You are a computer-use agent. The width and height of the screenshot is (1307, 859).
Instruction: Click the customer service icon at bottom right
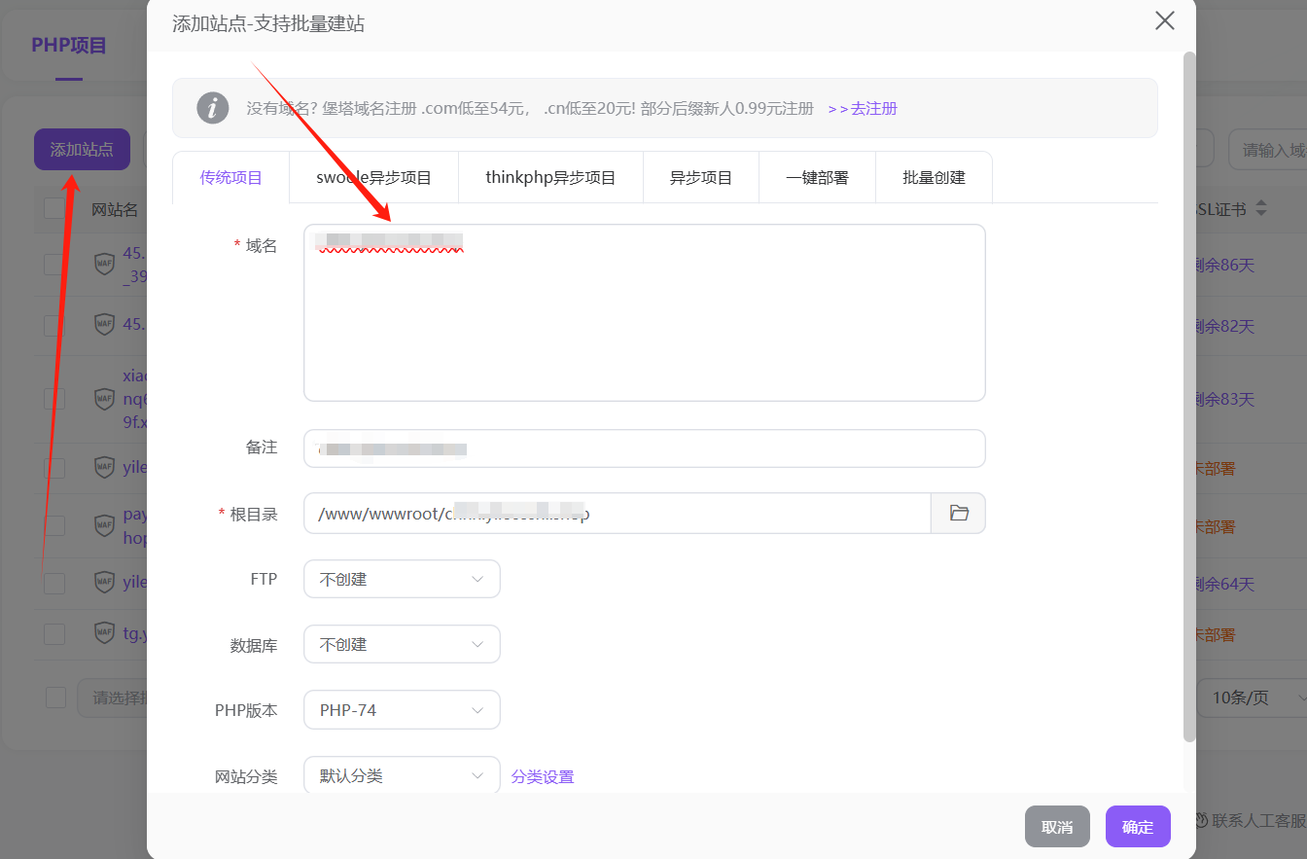click(x=1201, y=821)
